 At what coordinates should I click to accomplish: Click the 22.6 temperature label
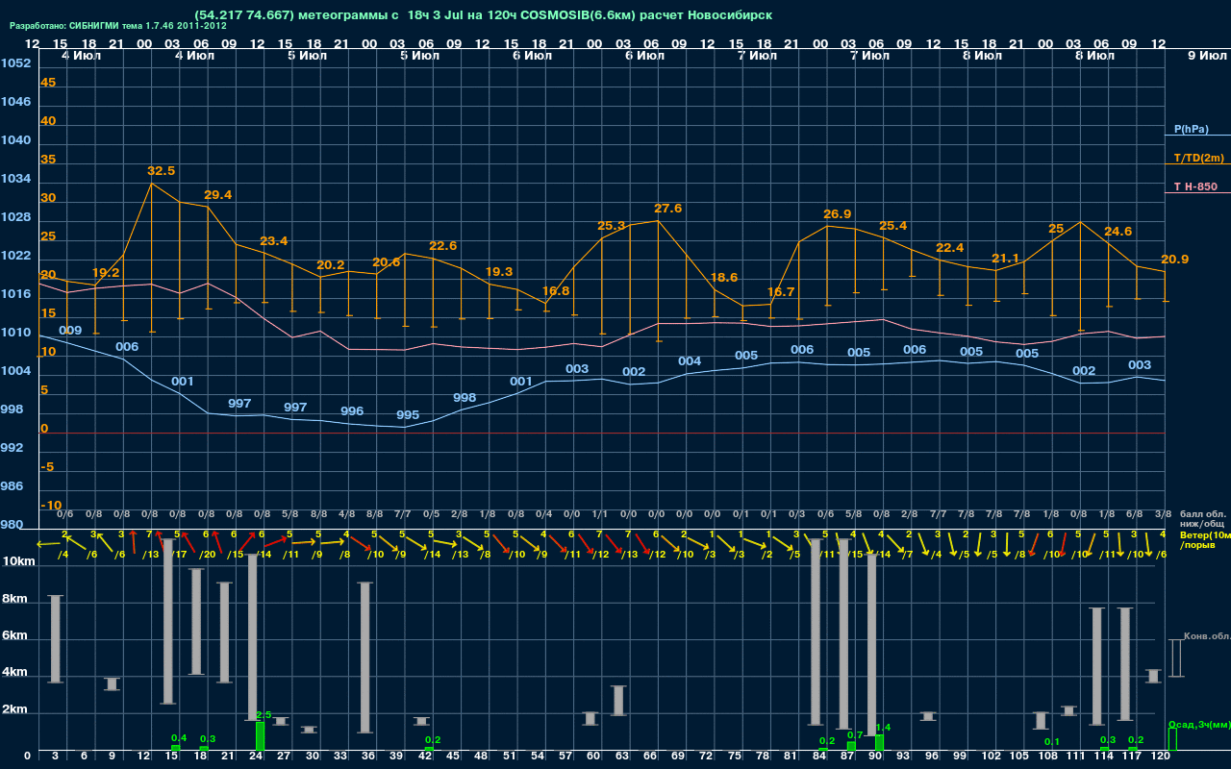(442, 246)
